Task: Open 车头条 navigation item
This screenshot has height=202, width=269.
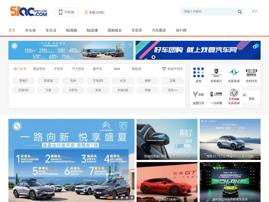Action: point(30,30)
